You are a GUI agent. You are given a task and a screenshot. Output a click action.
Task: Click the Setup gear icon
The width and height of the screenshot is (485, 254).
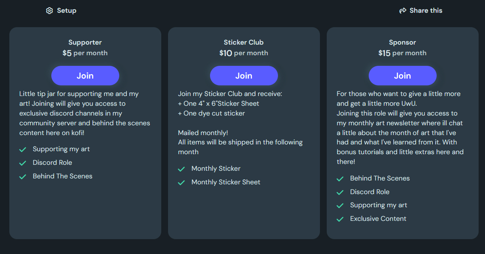coord(49,11)
